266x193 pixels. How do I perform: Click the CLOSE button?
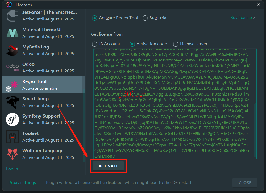(245, 183)
